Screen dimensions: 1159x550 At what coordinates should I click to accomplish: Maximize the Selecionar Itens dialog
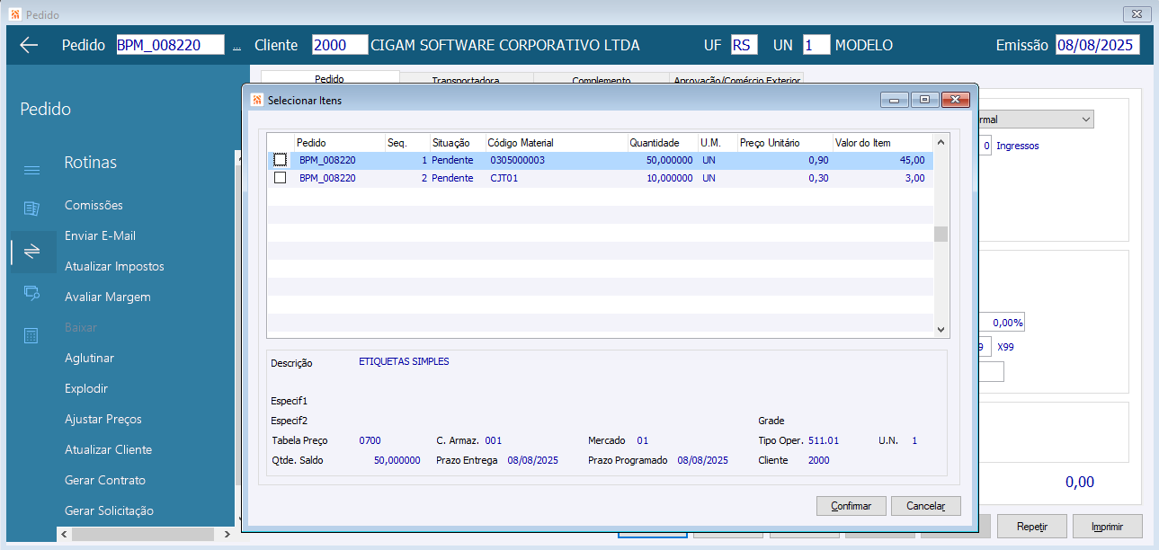pyautogui.click(x=923, y=100)
